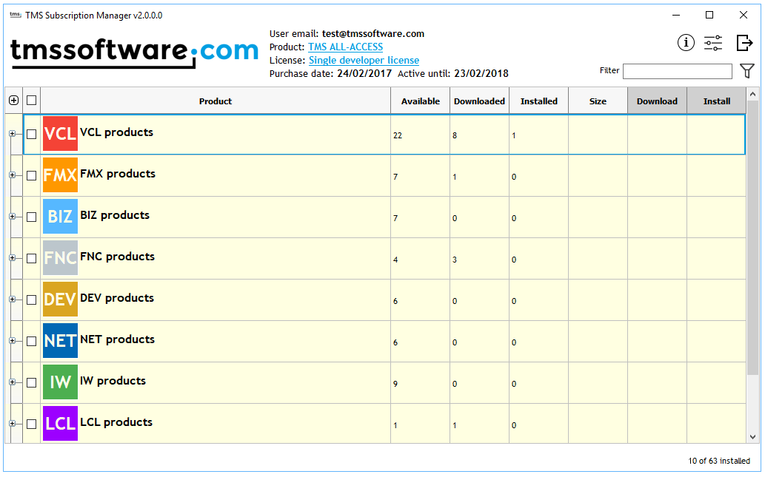Open the TMS ALL-ACCESS product link
The width and height of the screenshot is (765, 477).
tap(345, 47)
